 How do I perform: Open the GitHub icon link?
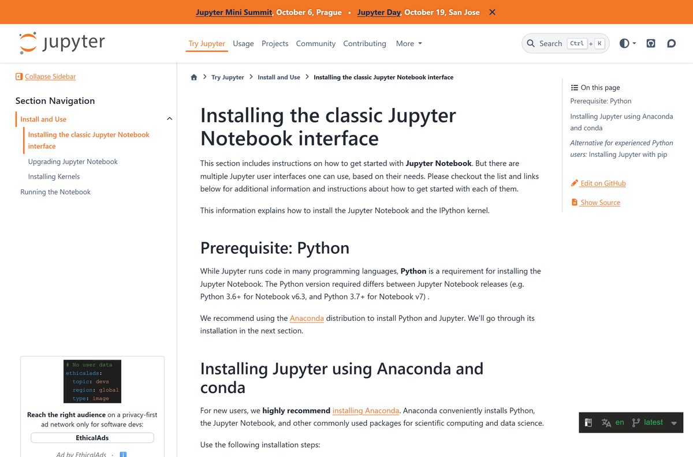click(651, 43)
